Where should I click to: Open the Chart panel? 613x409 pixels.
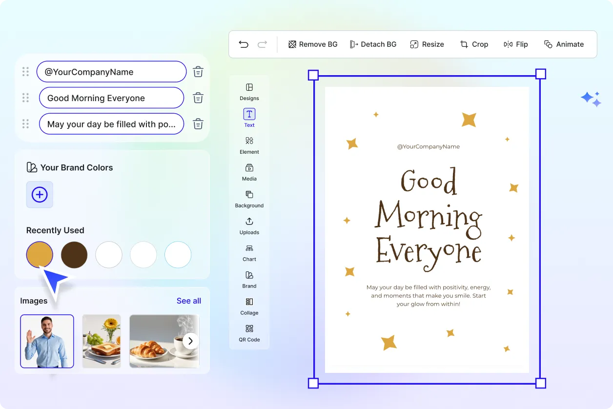[249, 252]
